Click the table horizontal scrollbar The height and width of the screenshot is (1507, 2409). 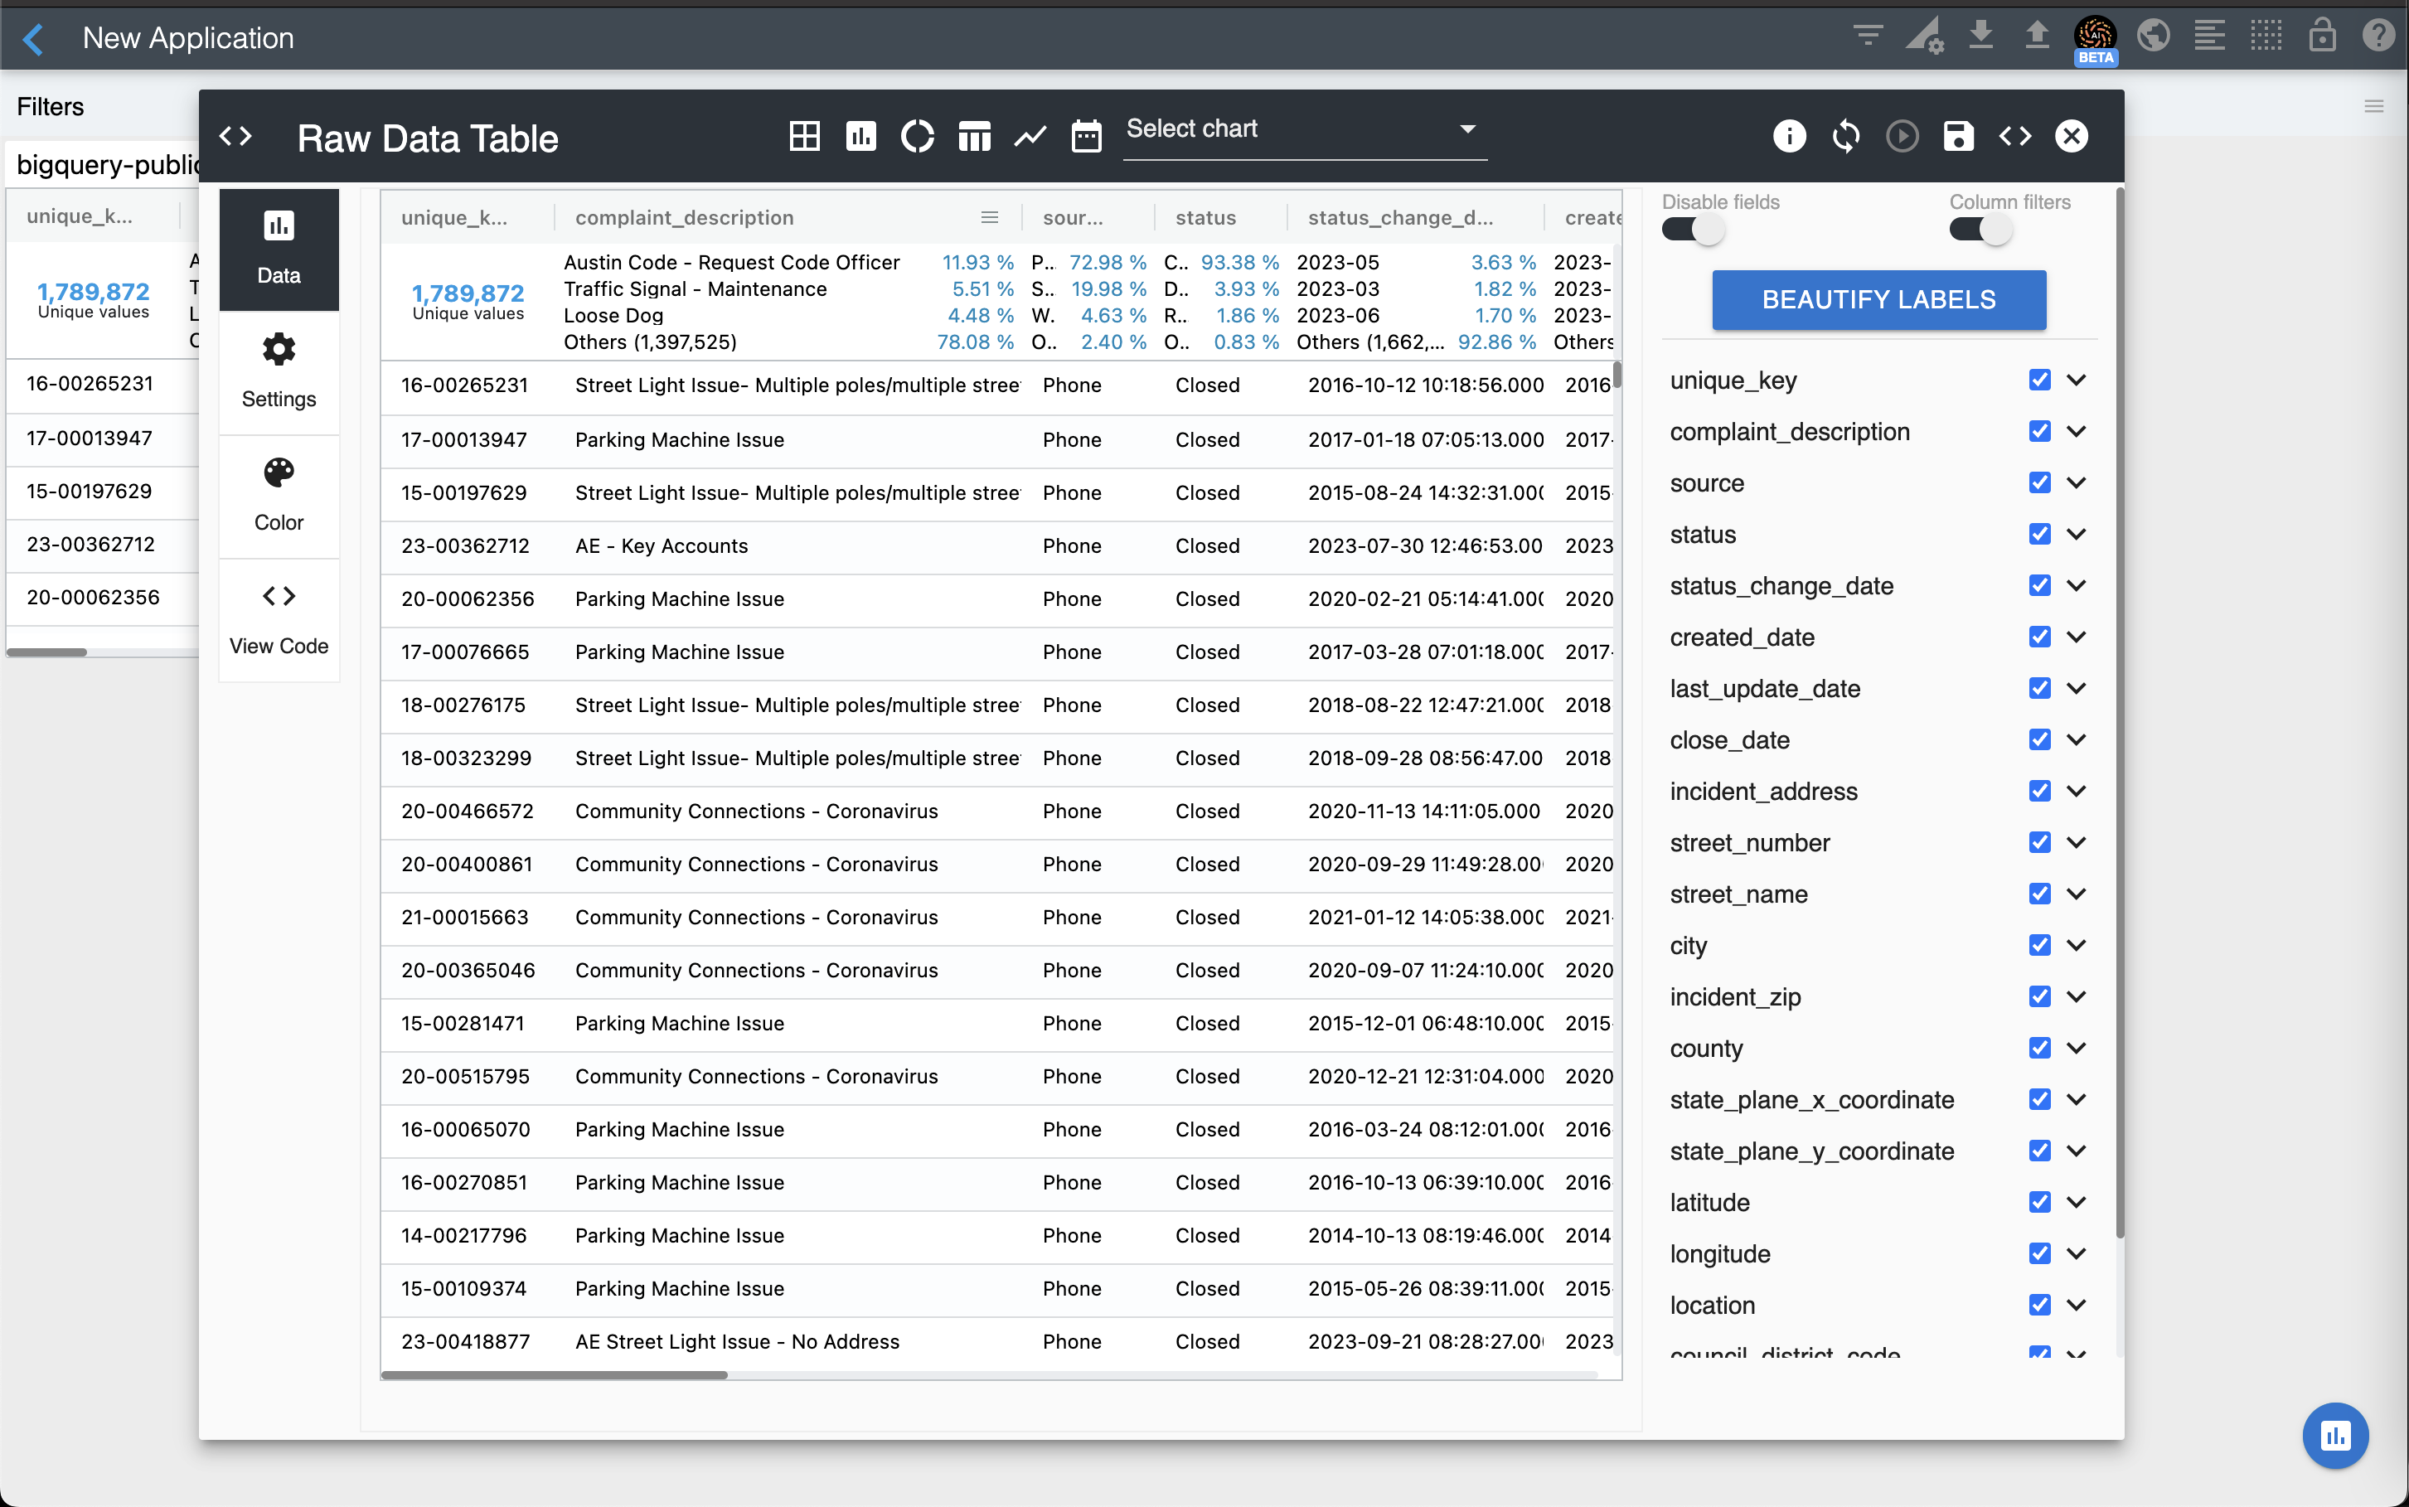(x=554, y=1375)
